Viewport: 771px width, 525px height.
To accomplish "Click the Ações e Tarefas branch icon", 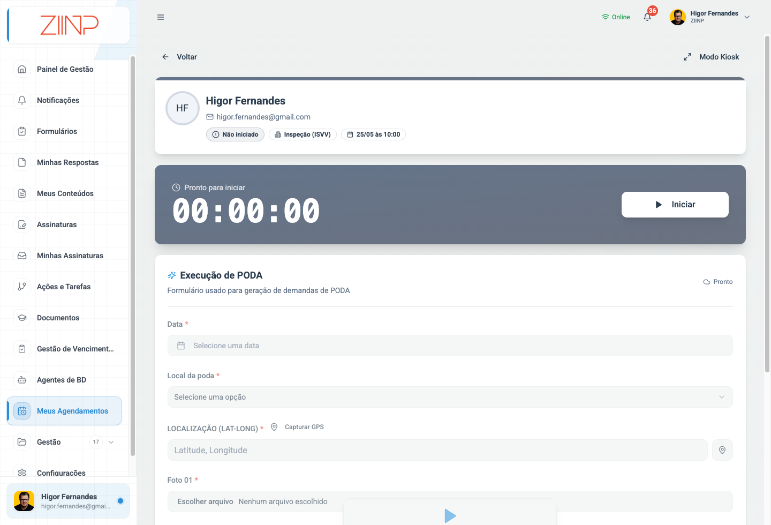I will tap(22, 287).
